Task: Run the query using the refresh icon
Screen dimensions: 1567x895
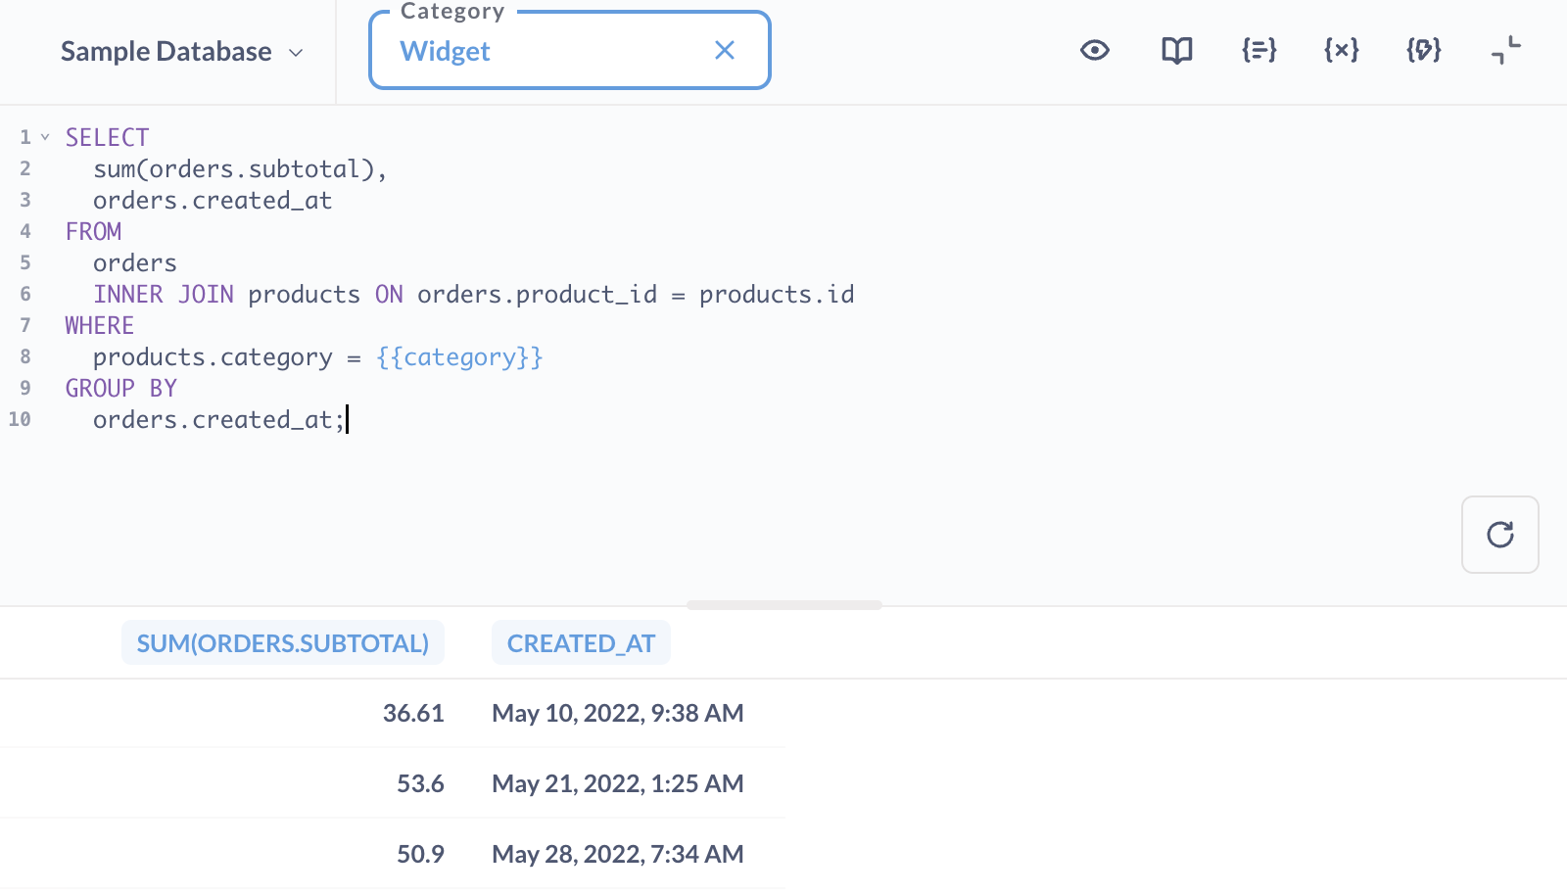Action: pos(1500,535)
